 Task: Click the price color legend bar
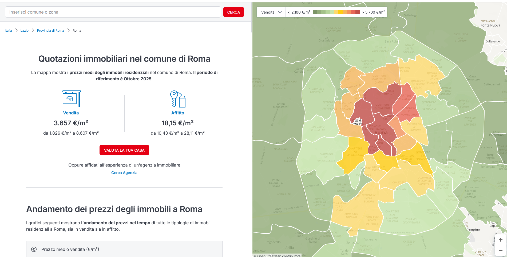click(x=336, y=12)
